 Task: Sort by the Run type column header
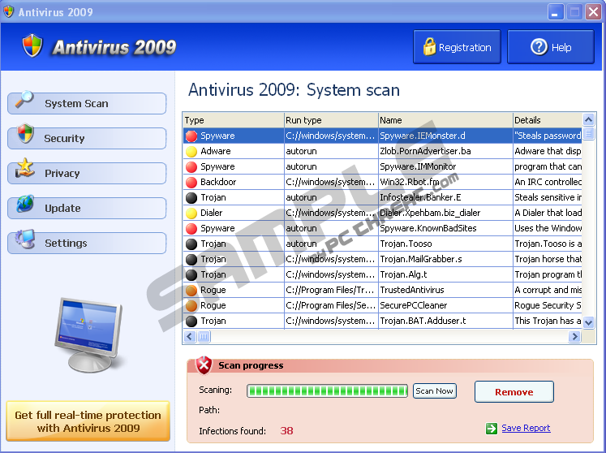tap(330, 120)
